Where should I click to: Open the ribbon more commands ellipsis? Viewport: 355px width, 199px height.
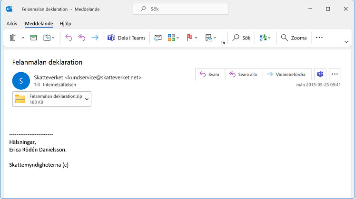pyautogui.click(x=319, y=38)
